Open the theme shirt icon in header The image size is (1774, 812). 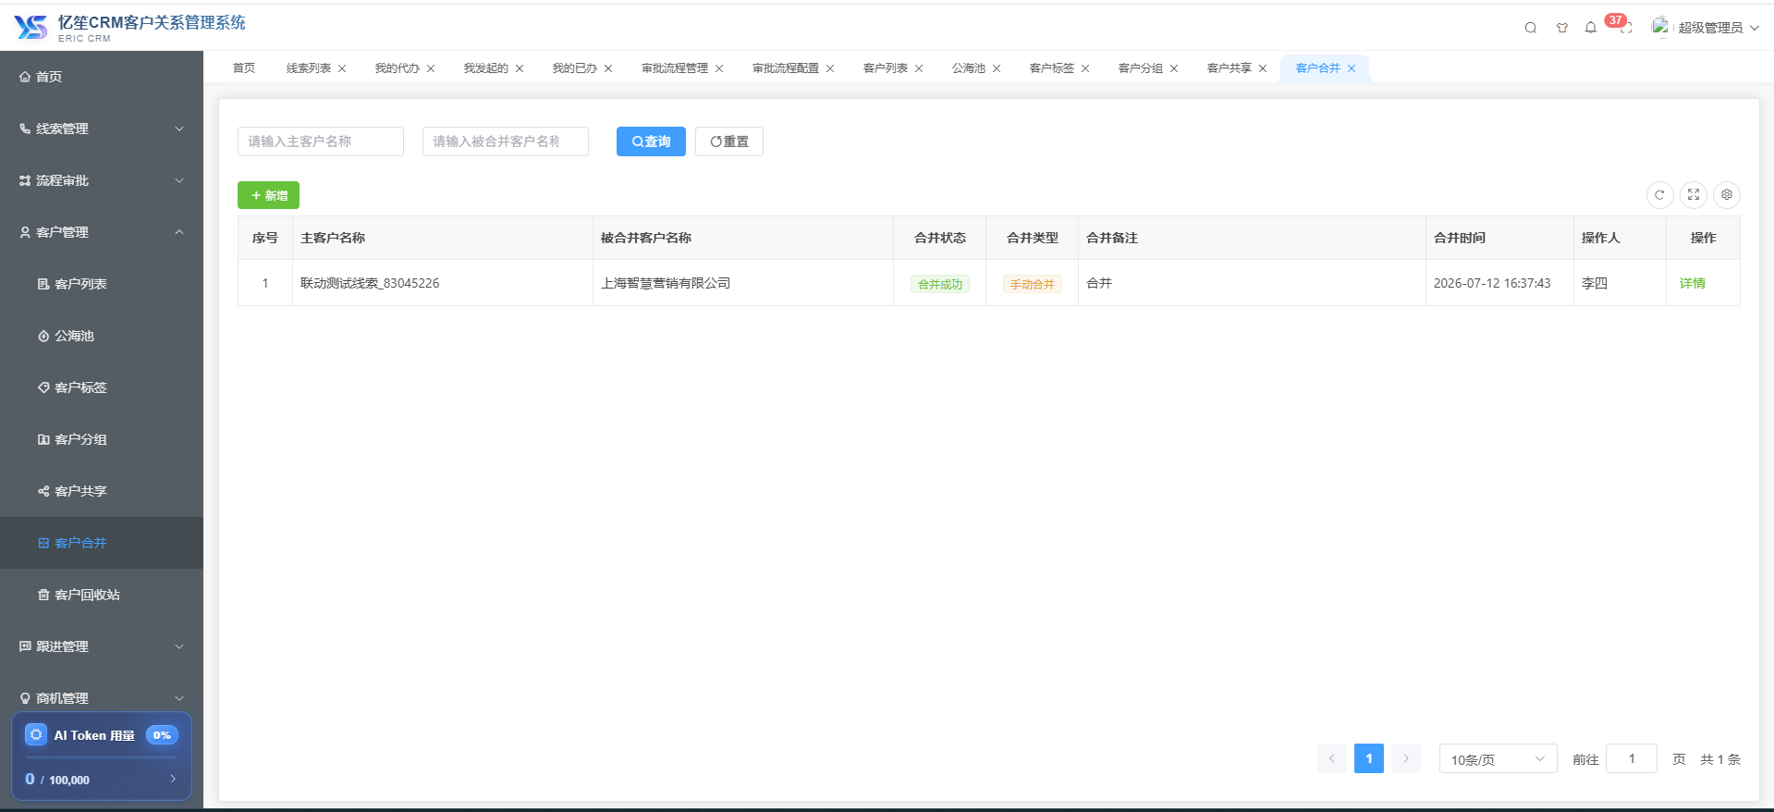tap(1562, 28)
